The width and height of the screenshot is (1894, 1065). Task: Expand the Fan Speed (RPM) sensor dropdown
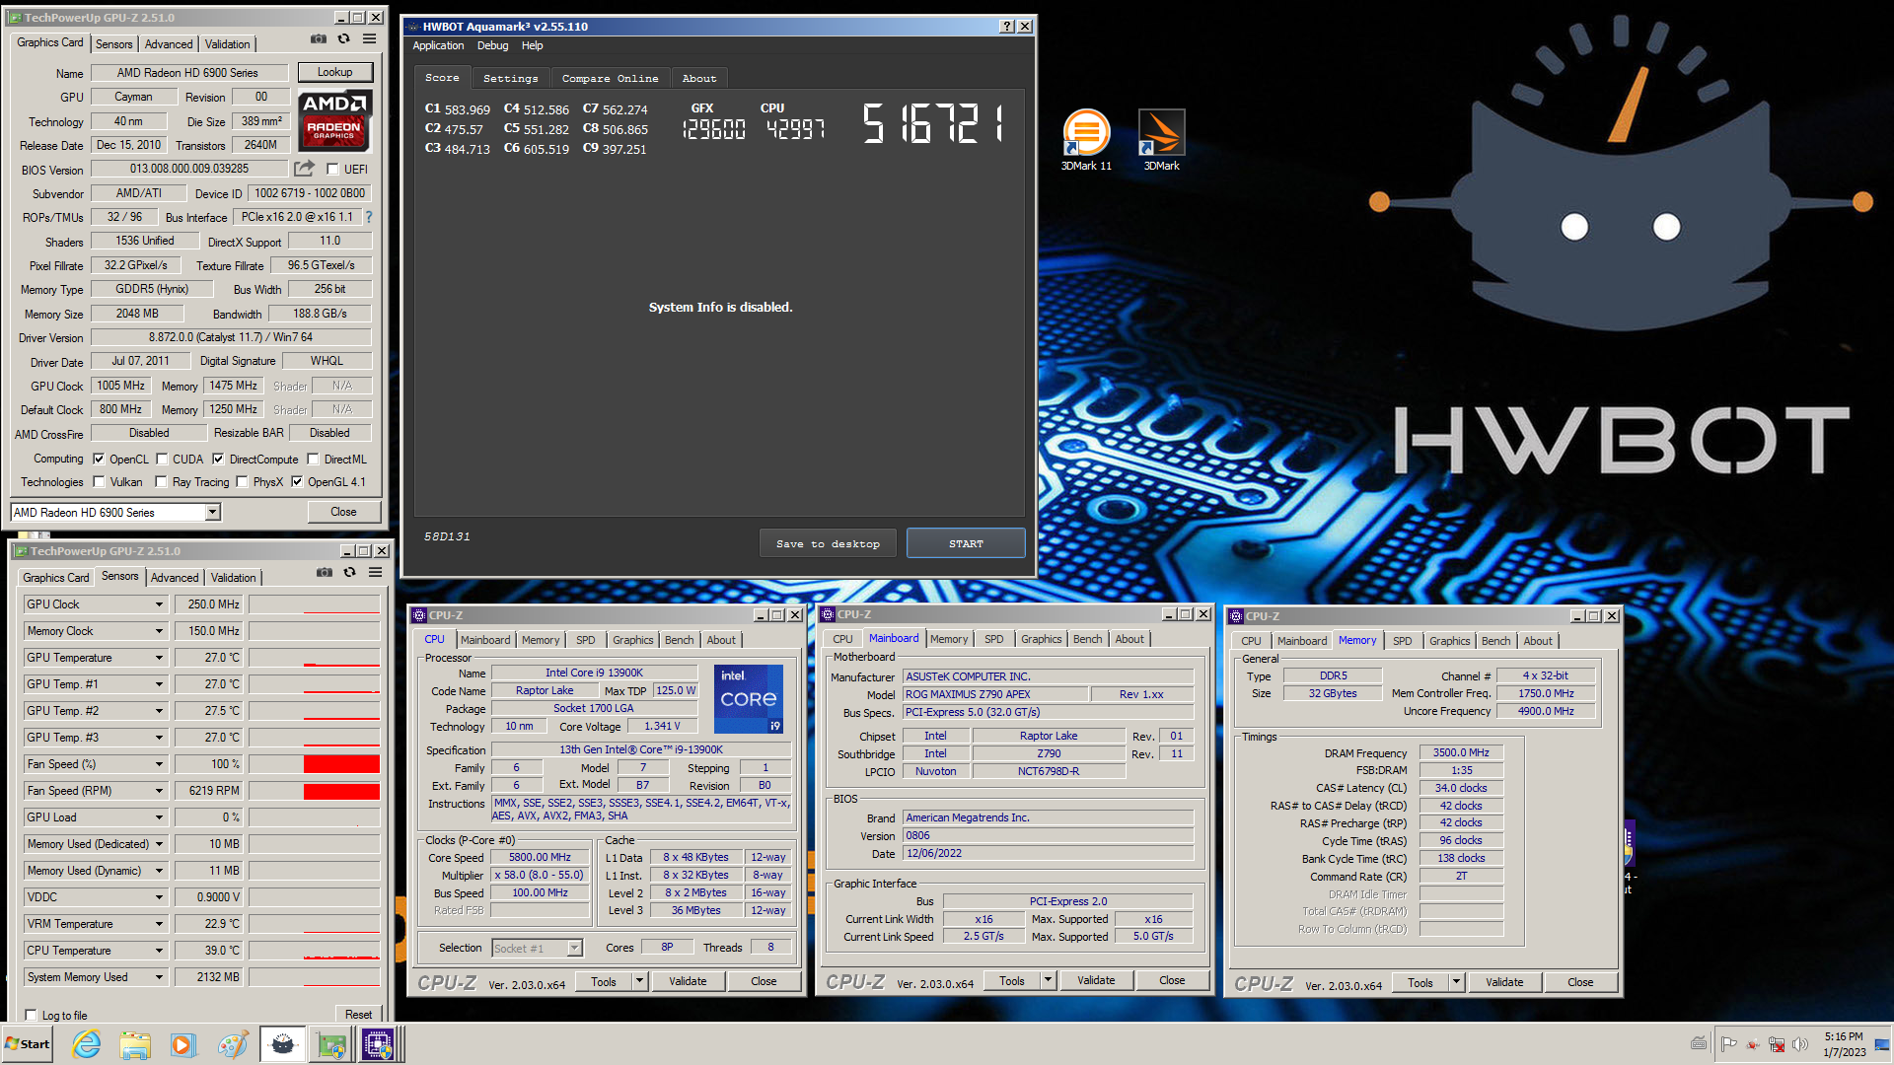tap(159, 791)
